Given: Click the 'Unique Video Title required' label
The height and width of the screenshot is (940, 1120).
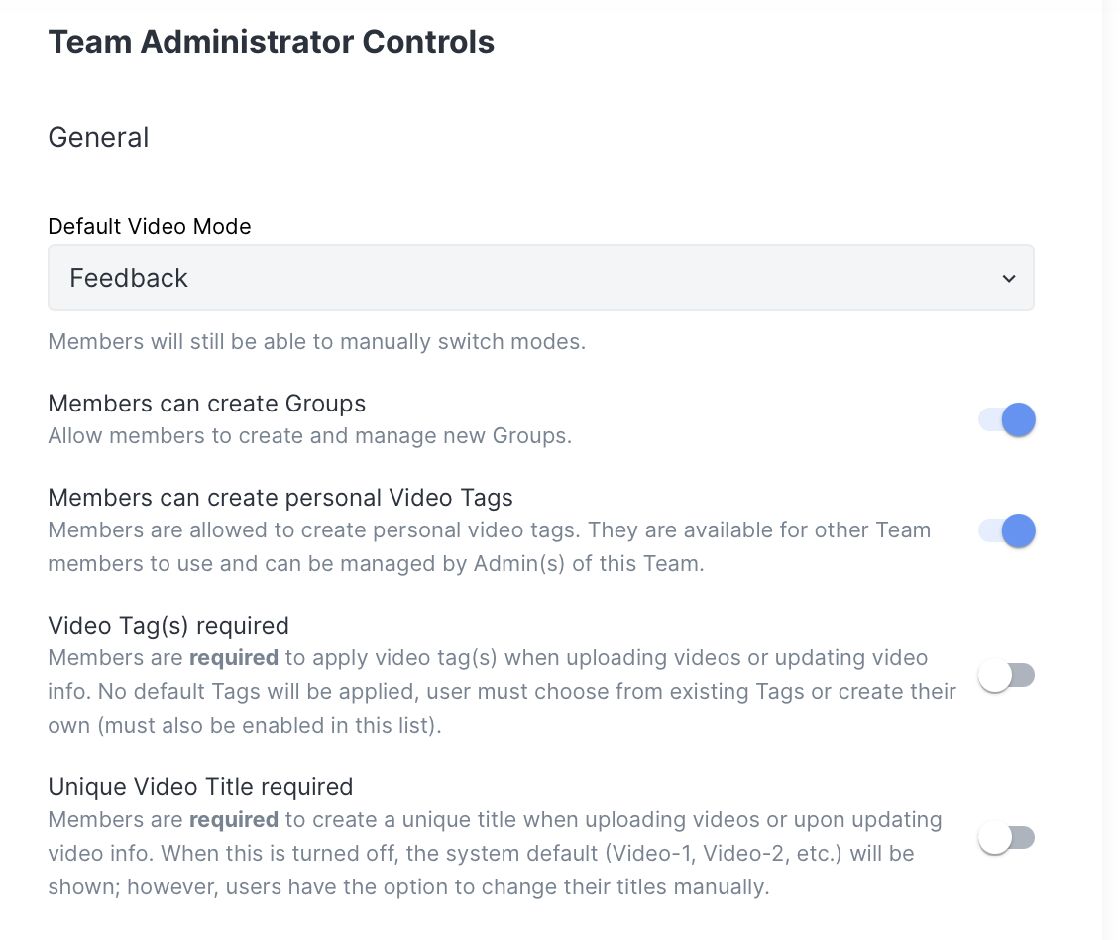Looking at the screenshot, I should [200, 787].
